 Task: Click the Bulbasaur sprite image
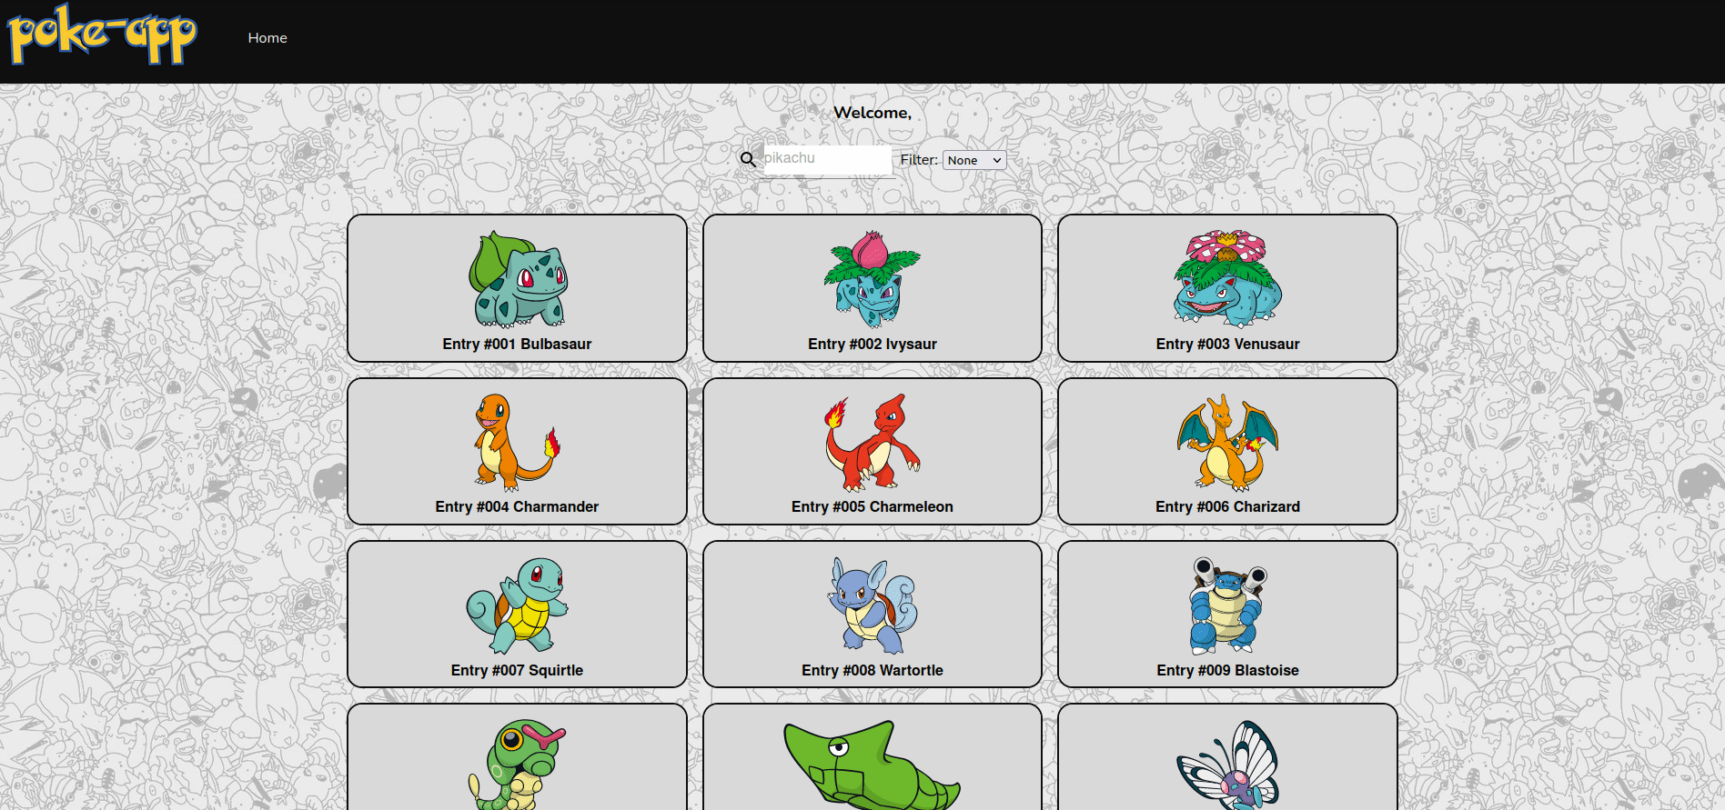[x=518, y=278]
